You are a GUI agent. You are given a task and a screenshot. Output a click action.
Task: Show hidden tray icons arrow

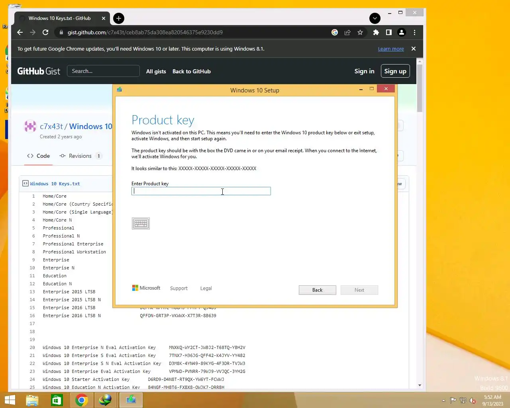(x=443, y=400)
